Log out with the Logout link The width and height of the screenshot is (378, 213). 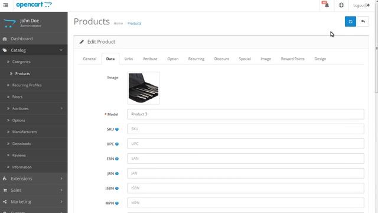pyautogui.click(x=361, y=5)
